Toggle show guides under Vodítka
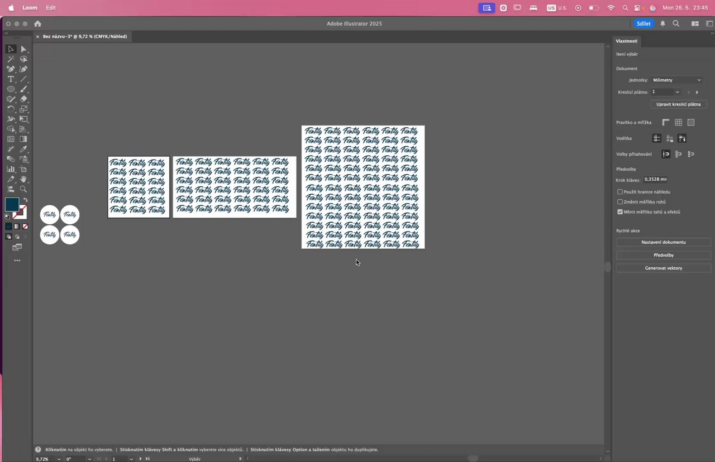The image size is (715, 462). [657, 138]
